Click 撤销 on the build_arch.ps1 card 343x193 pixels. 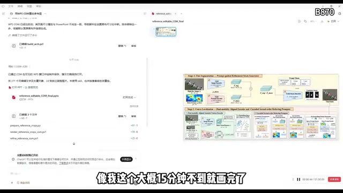[122, 46]
